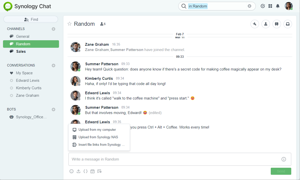Open the Sales channel
300x180 pixels.
coord(21,51)
